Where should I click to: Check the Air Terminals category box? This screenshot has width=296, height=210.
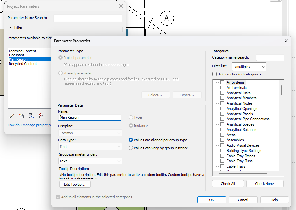coord(222,88)
